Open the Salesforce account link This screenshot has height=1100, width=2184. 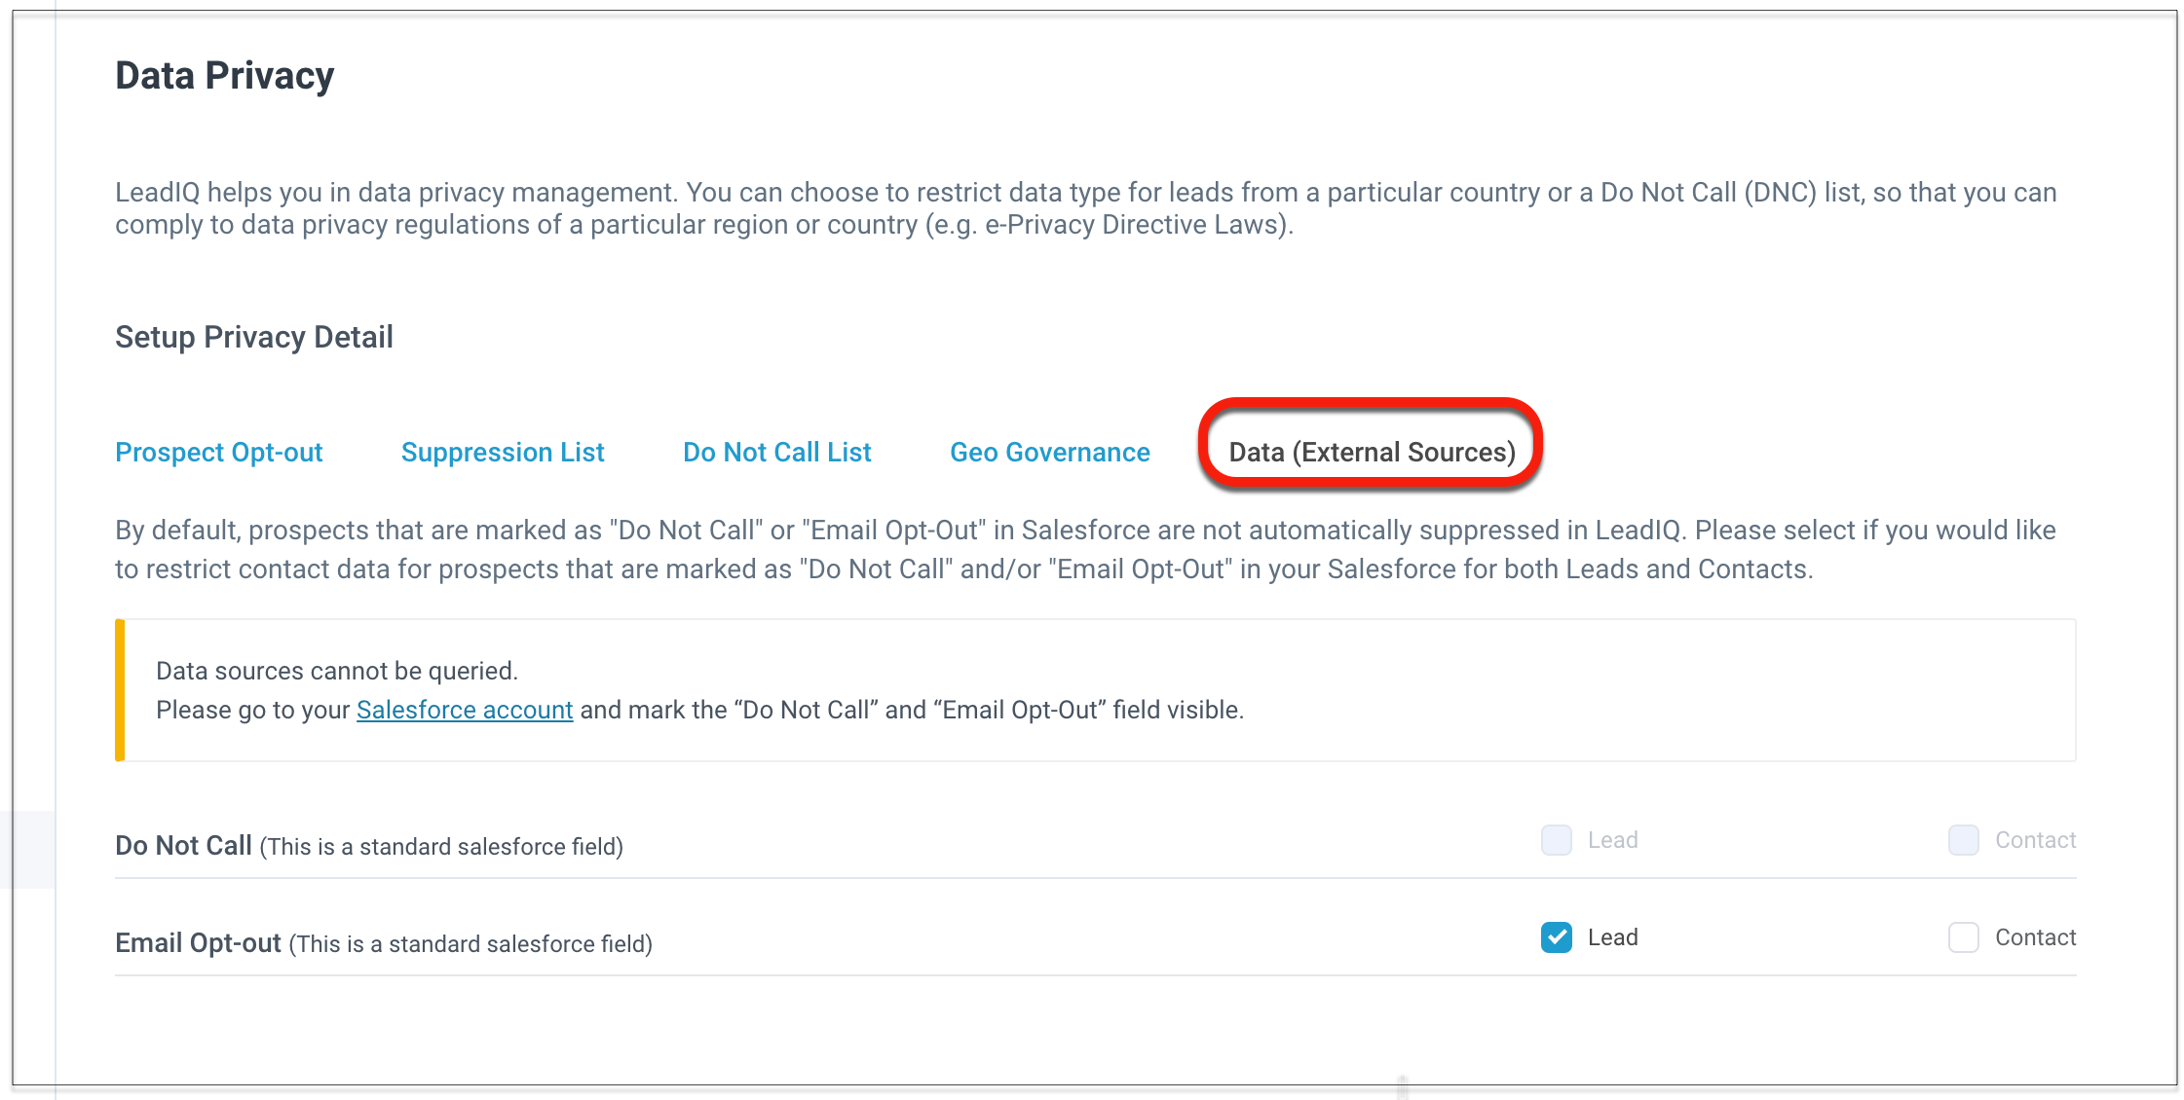pyautogui.click(x=465, y=711)
